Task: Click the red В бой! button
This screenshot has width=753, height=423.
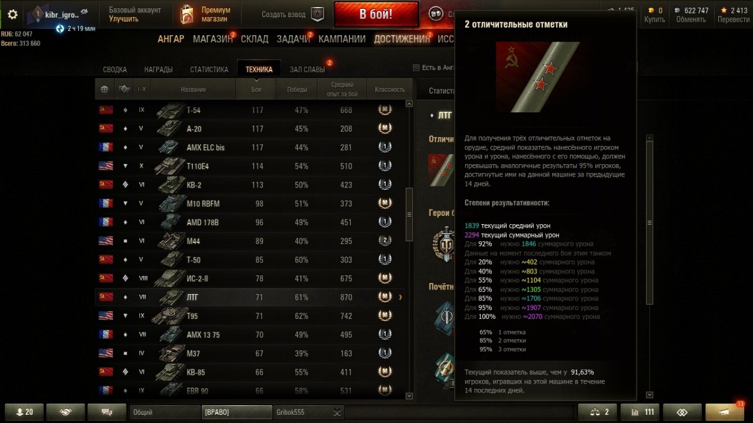Action: pos(376,14)
